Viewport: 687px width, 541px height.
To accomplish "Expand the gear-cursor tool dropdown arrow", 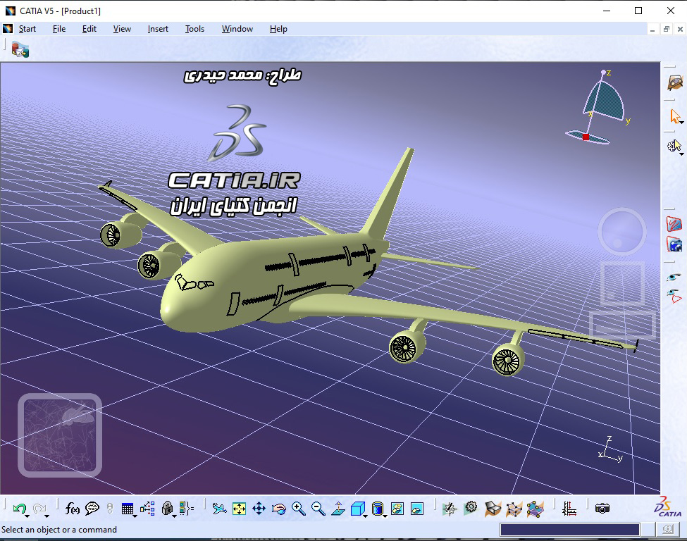I will coord(682,154).
